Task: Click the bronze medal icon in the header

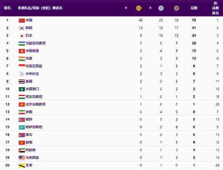Action: tap(176, 8)
